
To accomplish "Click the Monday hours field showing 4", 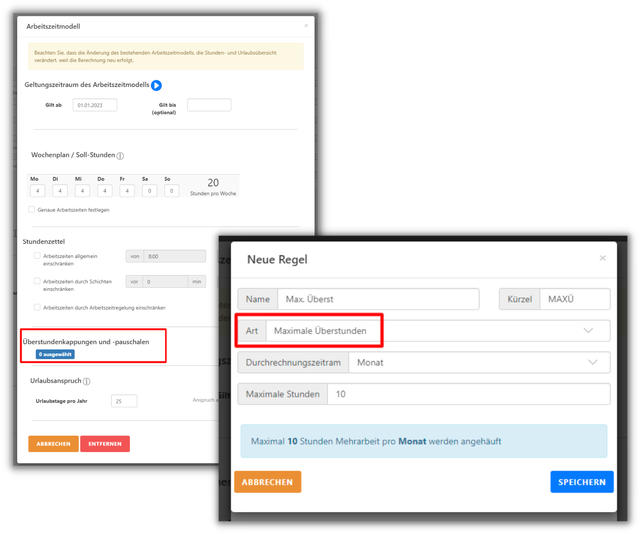I will click(x=37, y=191).
